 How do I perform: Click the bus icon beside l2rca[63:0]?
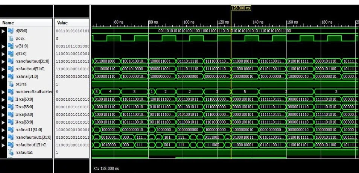click(x=11, y=107)
